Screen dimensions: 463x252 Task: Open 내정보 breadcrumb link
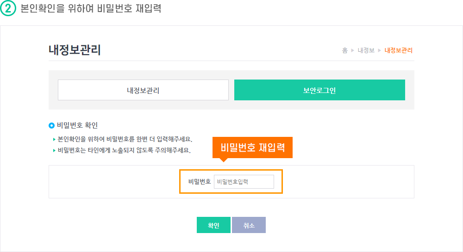point(366,50)
